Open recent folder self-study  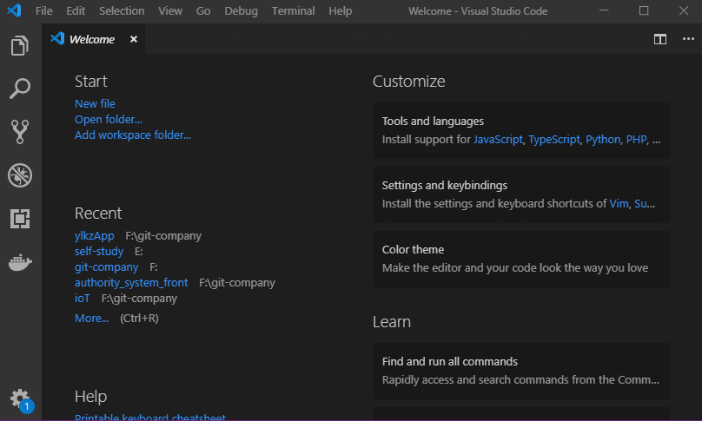click(99, 252)
